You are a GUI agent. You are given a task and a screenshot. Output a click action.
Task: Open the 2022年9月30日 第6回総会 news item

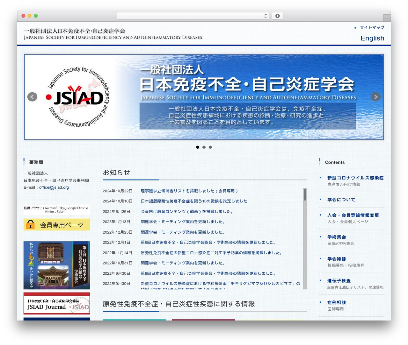click(x=209, y=273)
